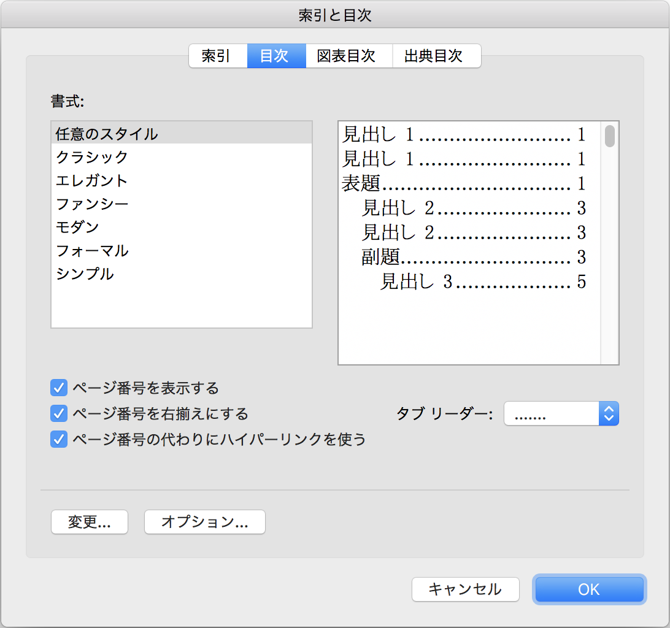The image size is (670, 628).
Task: Open the オプション... dialog button
Action: [204, 522]
